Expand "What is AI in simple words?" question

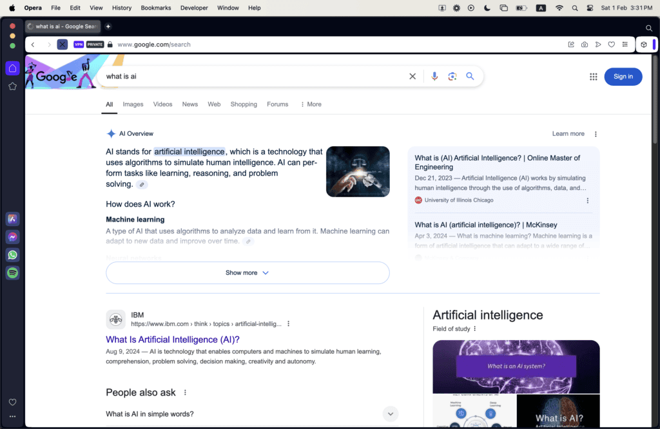click(391, 414)
